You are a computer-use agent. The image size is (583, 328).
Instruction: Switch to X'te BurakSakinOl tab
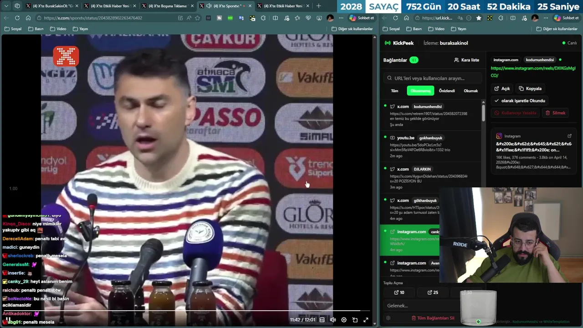[53, 6]
